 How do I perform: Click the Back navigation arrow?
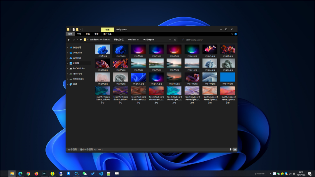coord(69,40)
